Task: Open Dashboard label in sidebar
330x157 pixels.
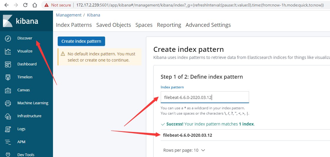Action: pos(27,64)
